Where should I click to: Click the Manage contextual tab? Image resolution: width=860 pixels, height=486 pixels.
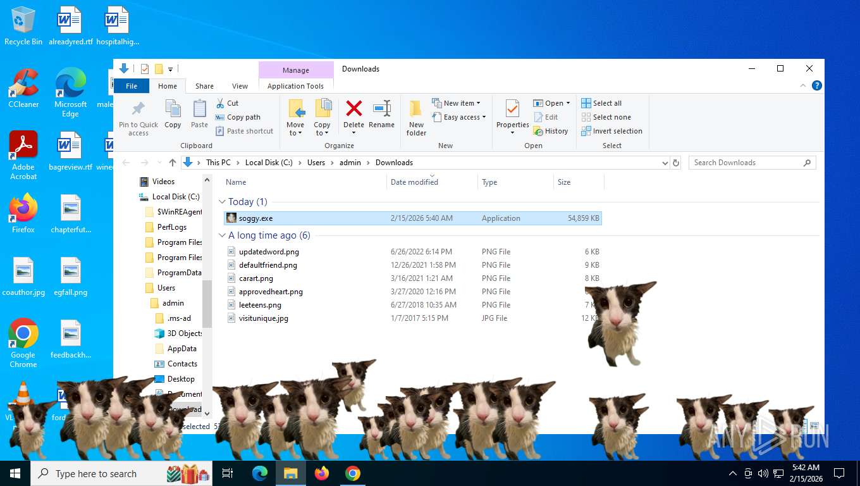[295, 70]
